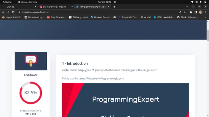The width and height of the screenshot is (209, 117).
Task: Open Slack data-an... bookmark
Action: pyautogui.click(x=187, y=17)
